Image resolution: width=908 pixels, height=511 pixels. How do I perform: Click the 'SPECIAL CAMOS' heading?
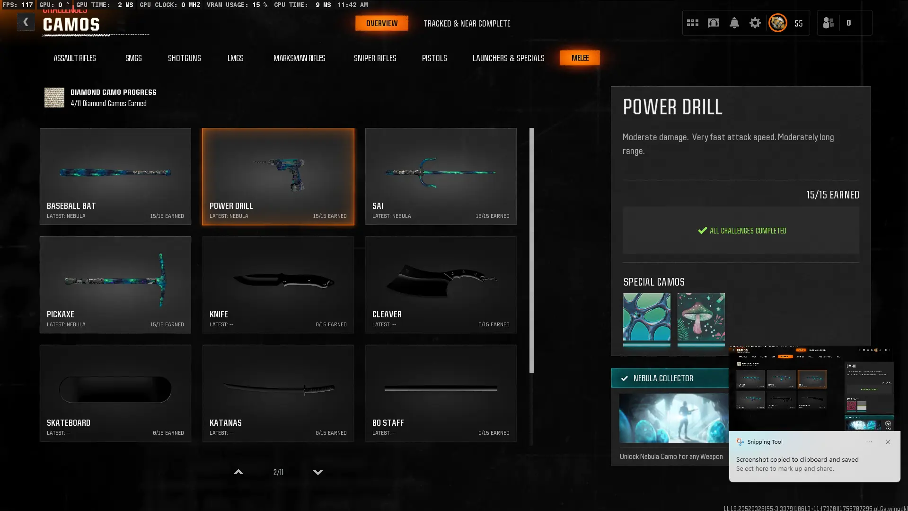[654, 282]
